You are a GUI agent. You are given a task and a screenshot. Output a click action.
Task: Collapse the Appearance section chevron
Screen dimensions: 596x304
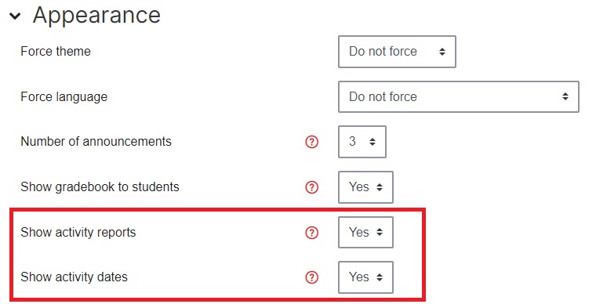[15, 16]
